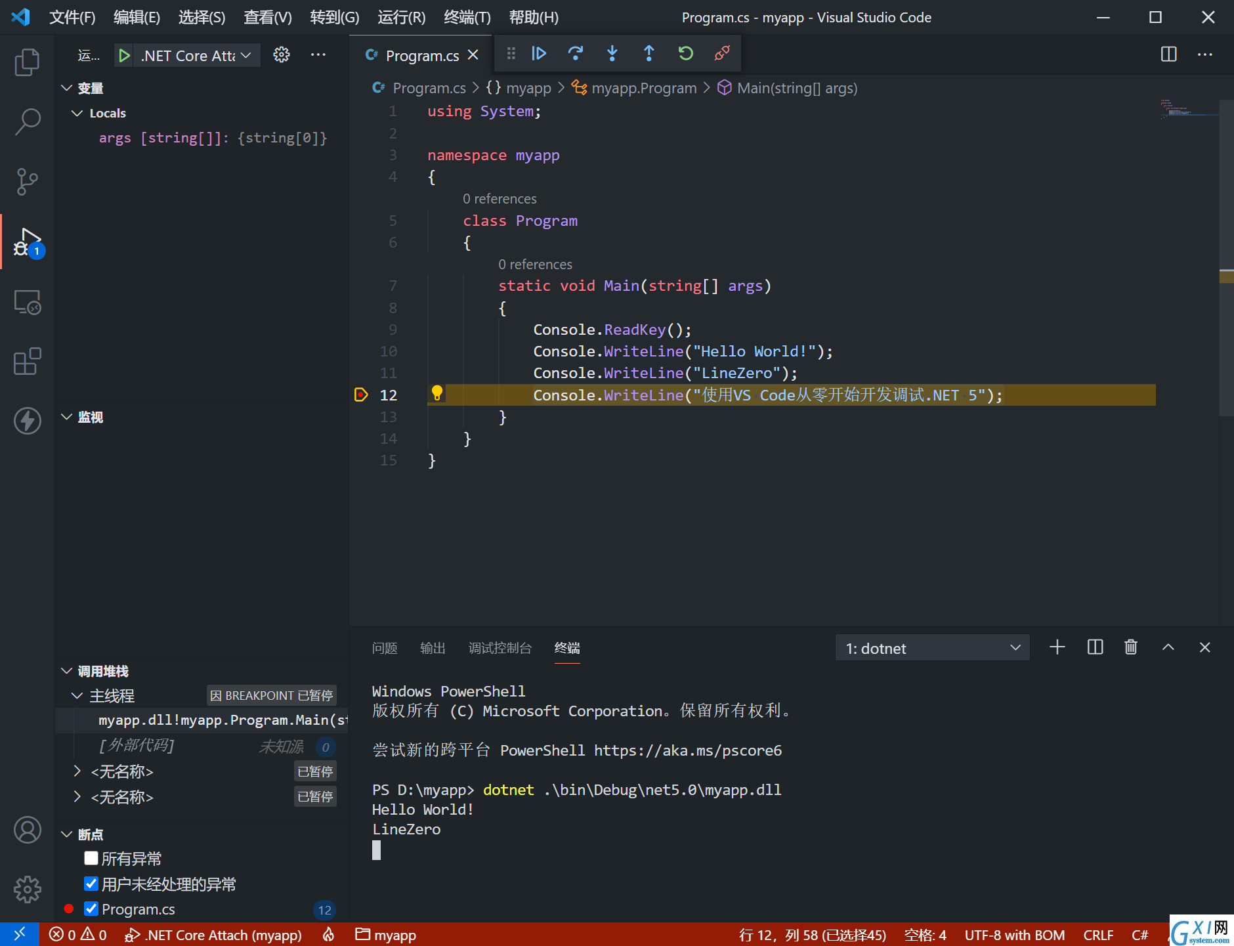Image resolution: width=1234 pixels, height=946 pixels.
Task: Switch to the 问题 panel tab
Action: coord(385,648)
